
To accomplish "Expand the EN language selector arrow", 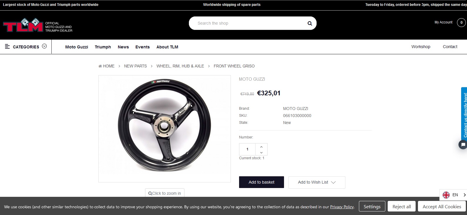I will (464, 195).
